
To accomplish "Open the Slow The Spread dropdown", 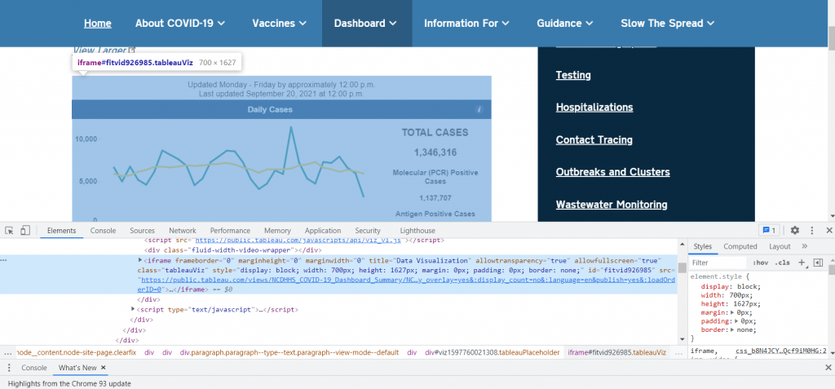I will pyautogui.click(x=669, y=24).
